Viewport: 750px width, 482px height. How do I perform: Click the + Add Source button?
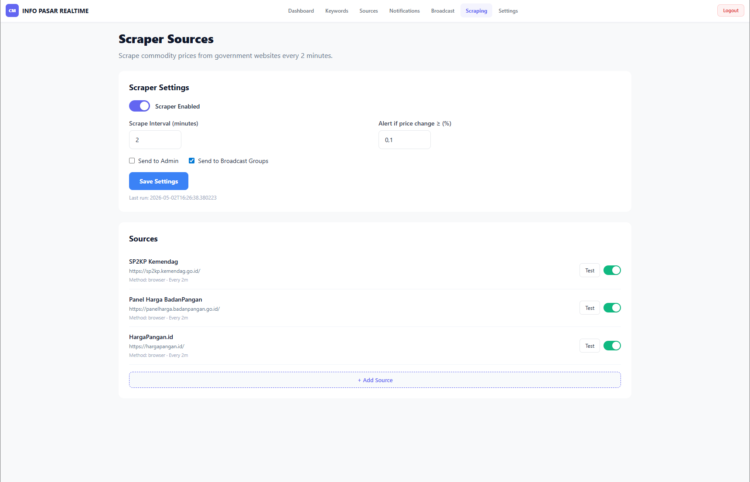point(375,380)
